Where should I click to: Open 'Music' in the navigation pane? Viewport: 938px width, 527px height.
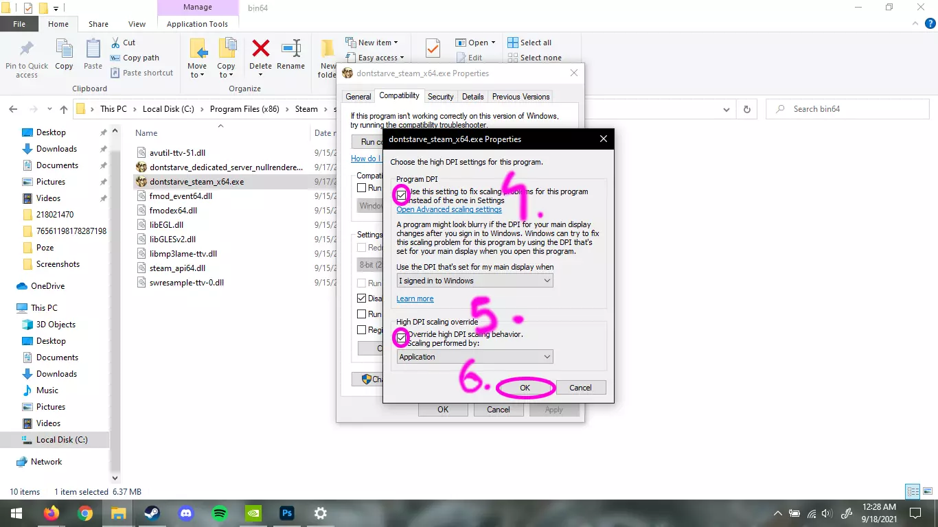47,390
